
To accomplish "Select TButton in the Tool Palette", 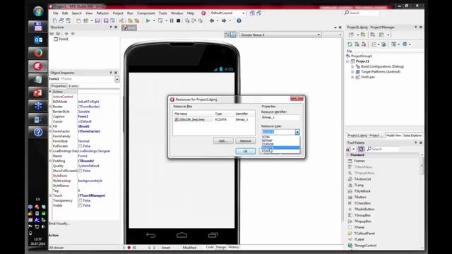I will click(360, 198).
